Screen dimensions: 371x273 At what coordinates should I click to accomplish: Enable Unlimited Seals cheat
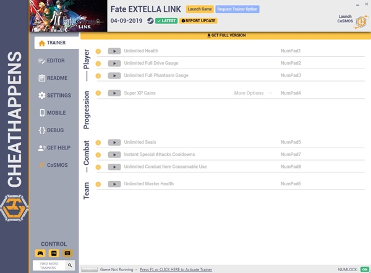click(x=114, y=142)
